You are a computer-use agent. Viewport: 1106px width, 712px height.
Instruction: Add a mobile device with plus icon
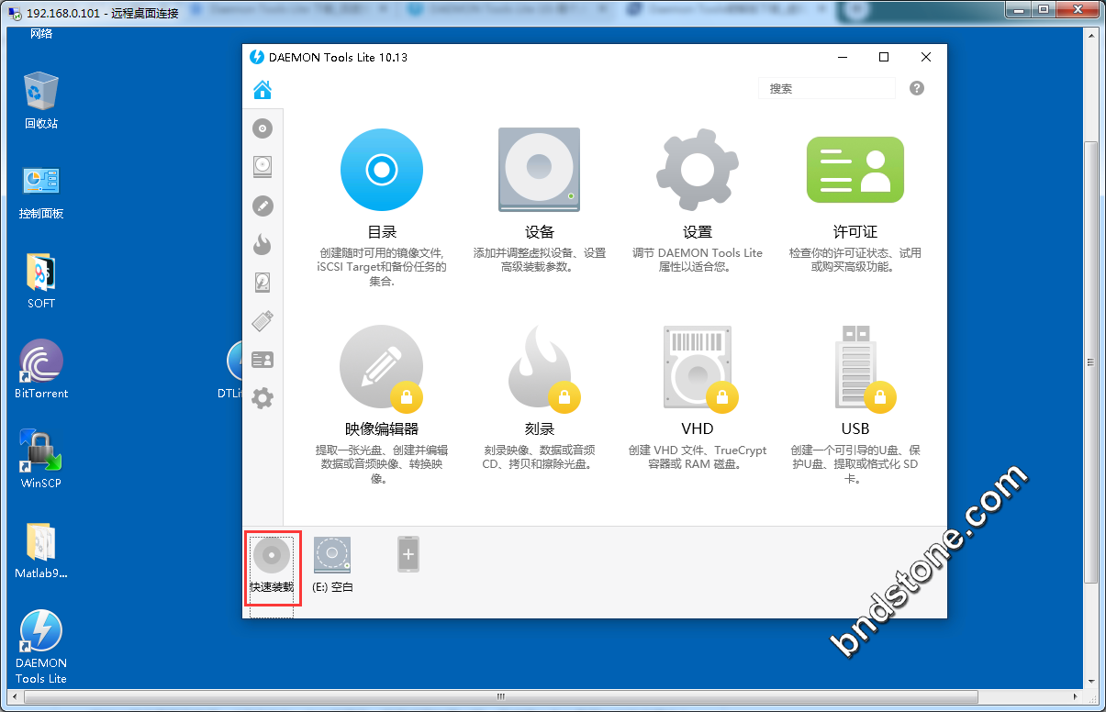coord(408,555)
